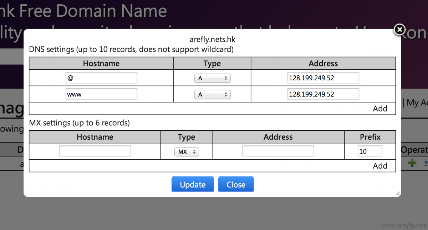
Task: Close the DNS settings dialog with X icon
Action: [400, 30]
